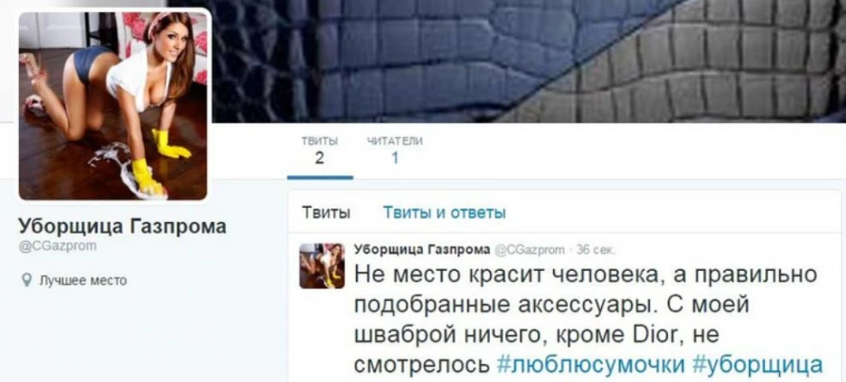Click the Лучшее место location text
The width and height of the screenshot is (846, 382).
[x=82, y=280]
